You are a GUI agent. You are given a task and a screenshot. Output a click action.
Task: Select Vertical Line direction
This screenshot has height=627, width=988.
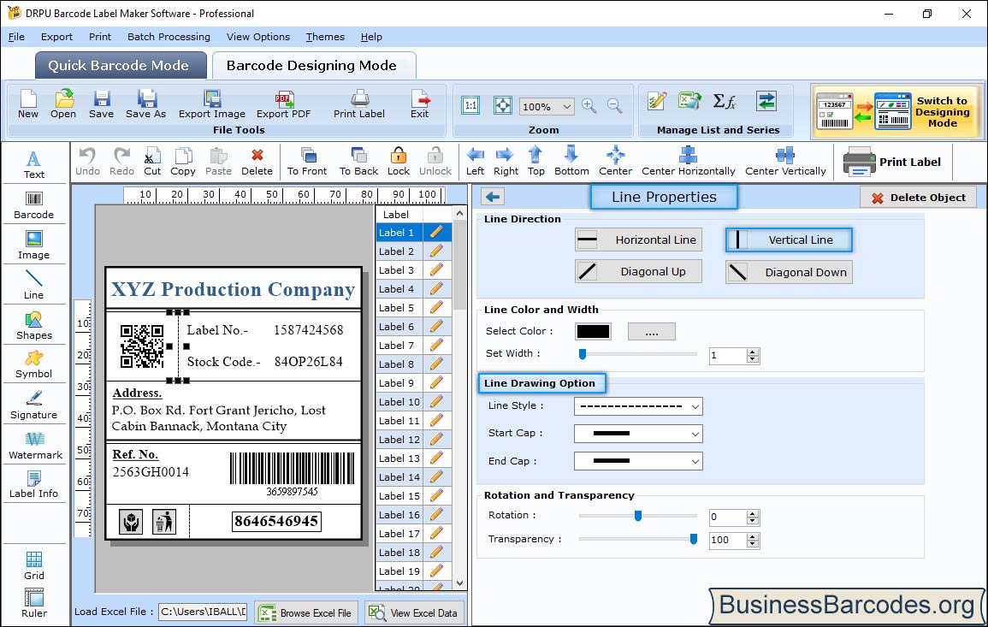click(x=789, y=240)
